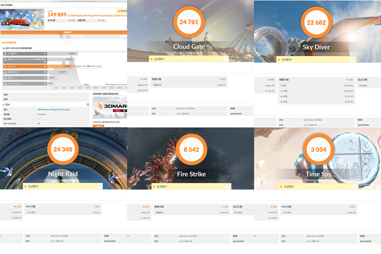Click the Sky Diver score circle 22 682
This screenshot has width=381, height=254.
pyautogui.click(x=316, y=23)
